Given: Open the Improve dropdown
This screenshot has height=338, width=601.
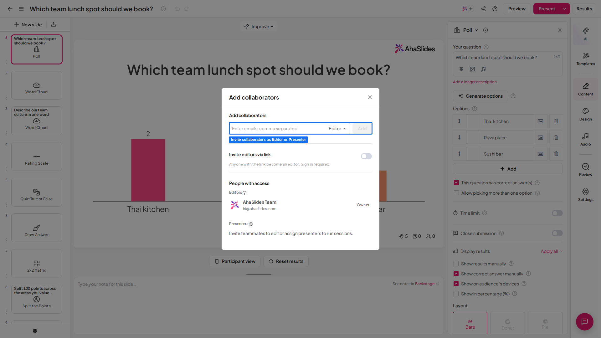Looking at the screenshot, I should point(259,27).
